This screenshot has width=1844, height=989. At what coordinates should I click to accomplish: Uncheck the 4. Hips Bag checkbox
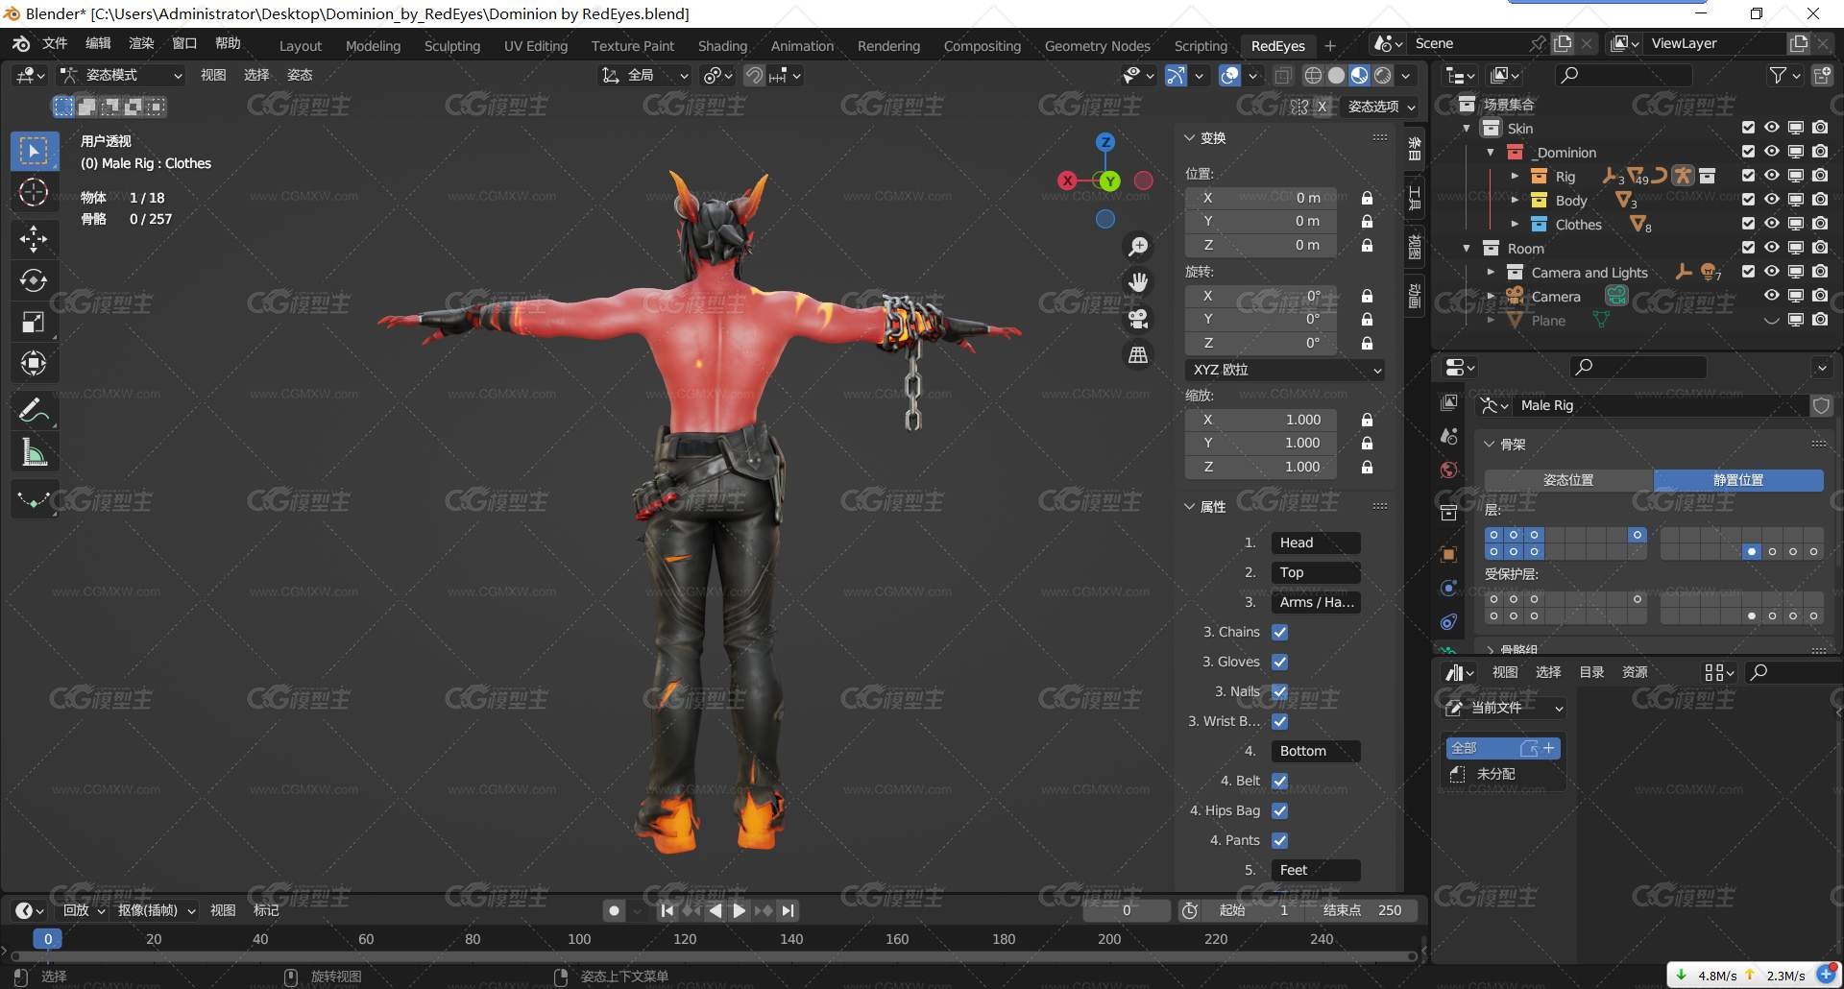click(x=1280, y=810)
